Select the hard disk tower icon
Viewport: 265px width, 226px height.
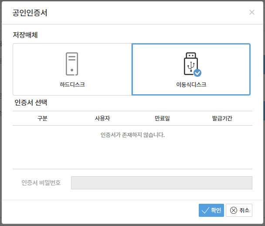coord(72,64)
